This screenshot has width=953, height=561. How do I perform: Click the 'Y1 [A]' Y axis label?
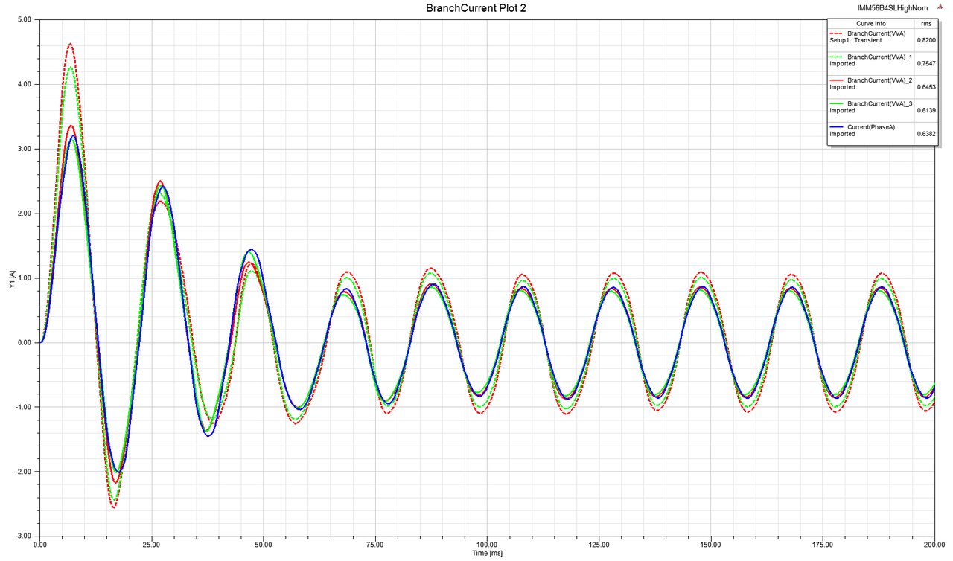pyautogui.click(x=13, y=279)
